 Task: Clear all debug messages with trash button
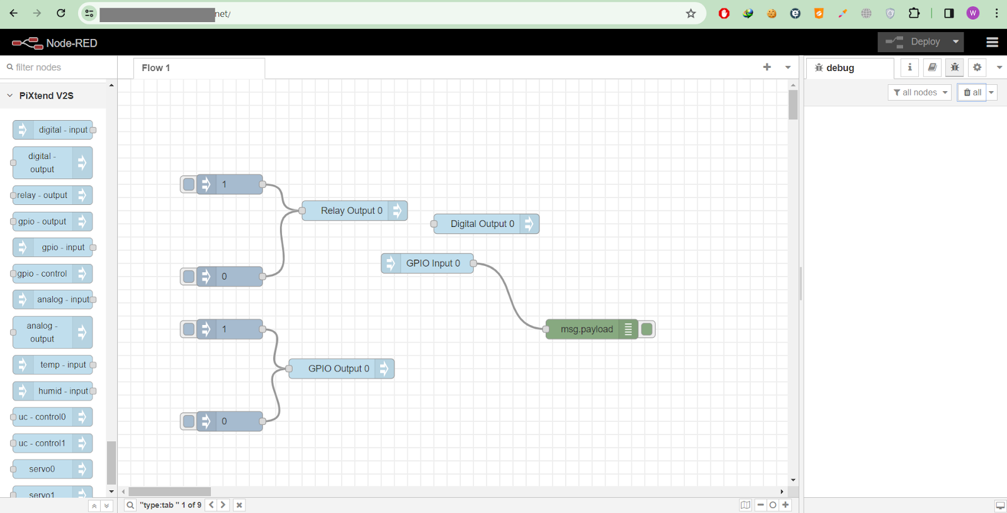click(x=972, y=92)
